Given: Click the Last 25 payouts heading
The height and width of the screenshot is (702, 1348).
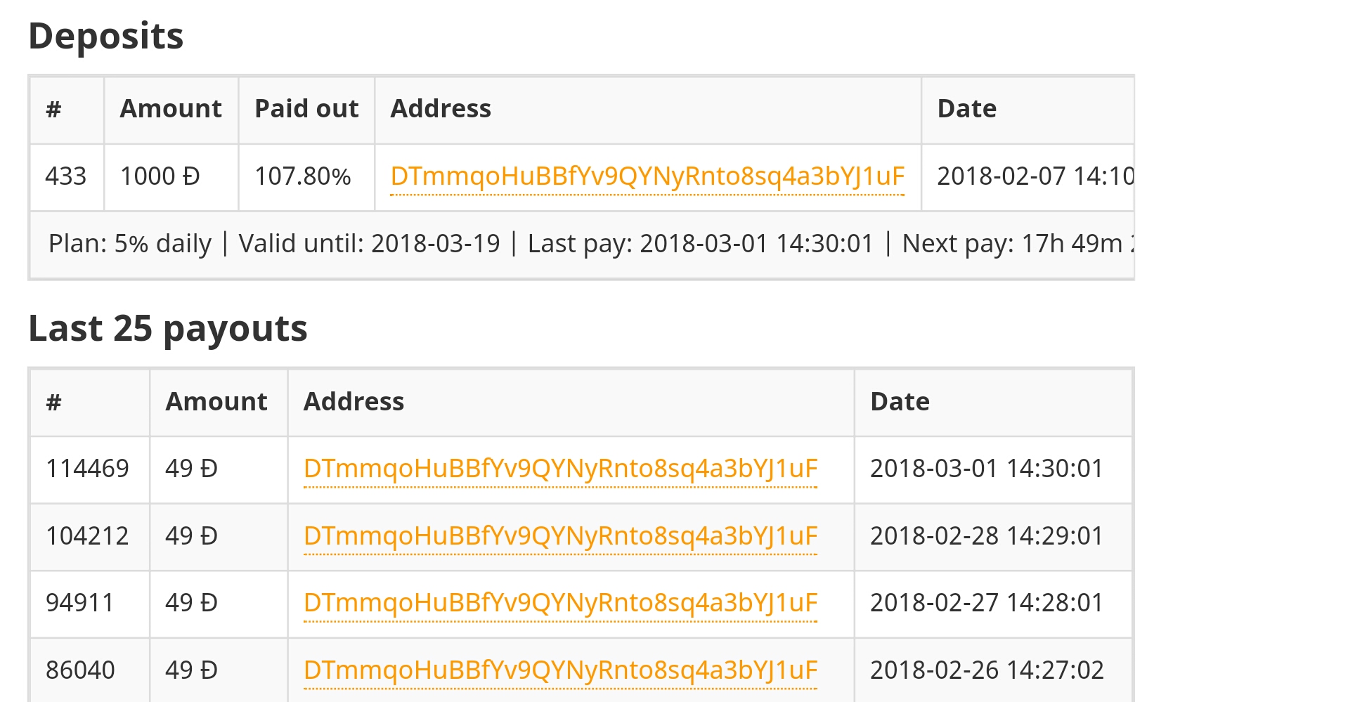Looking at the screenshot, I should [168, 329].
